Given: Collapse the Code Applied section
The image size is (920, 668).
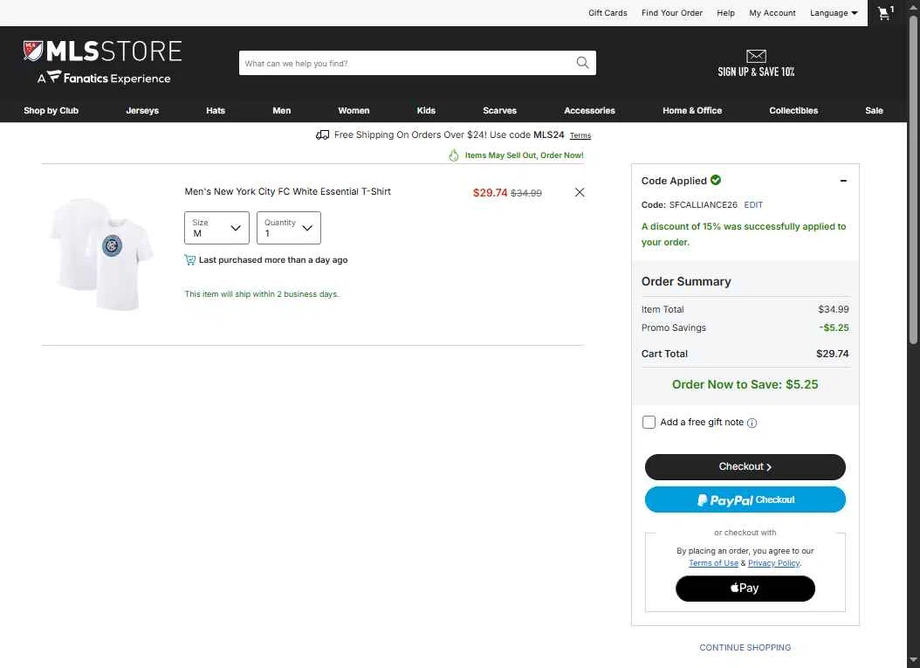Looking at the screenshot, I should tap(843, 181).
